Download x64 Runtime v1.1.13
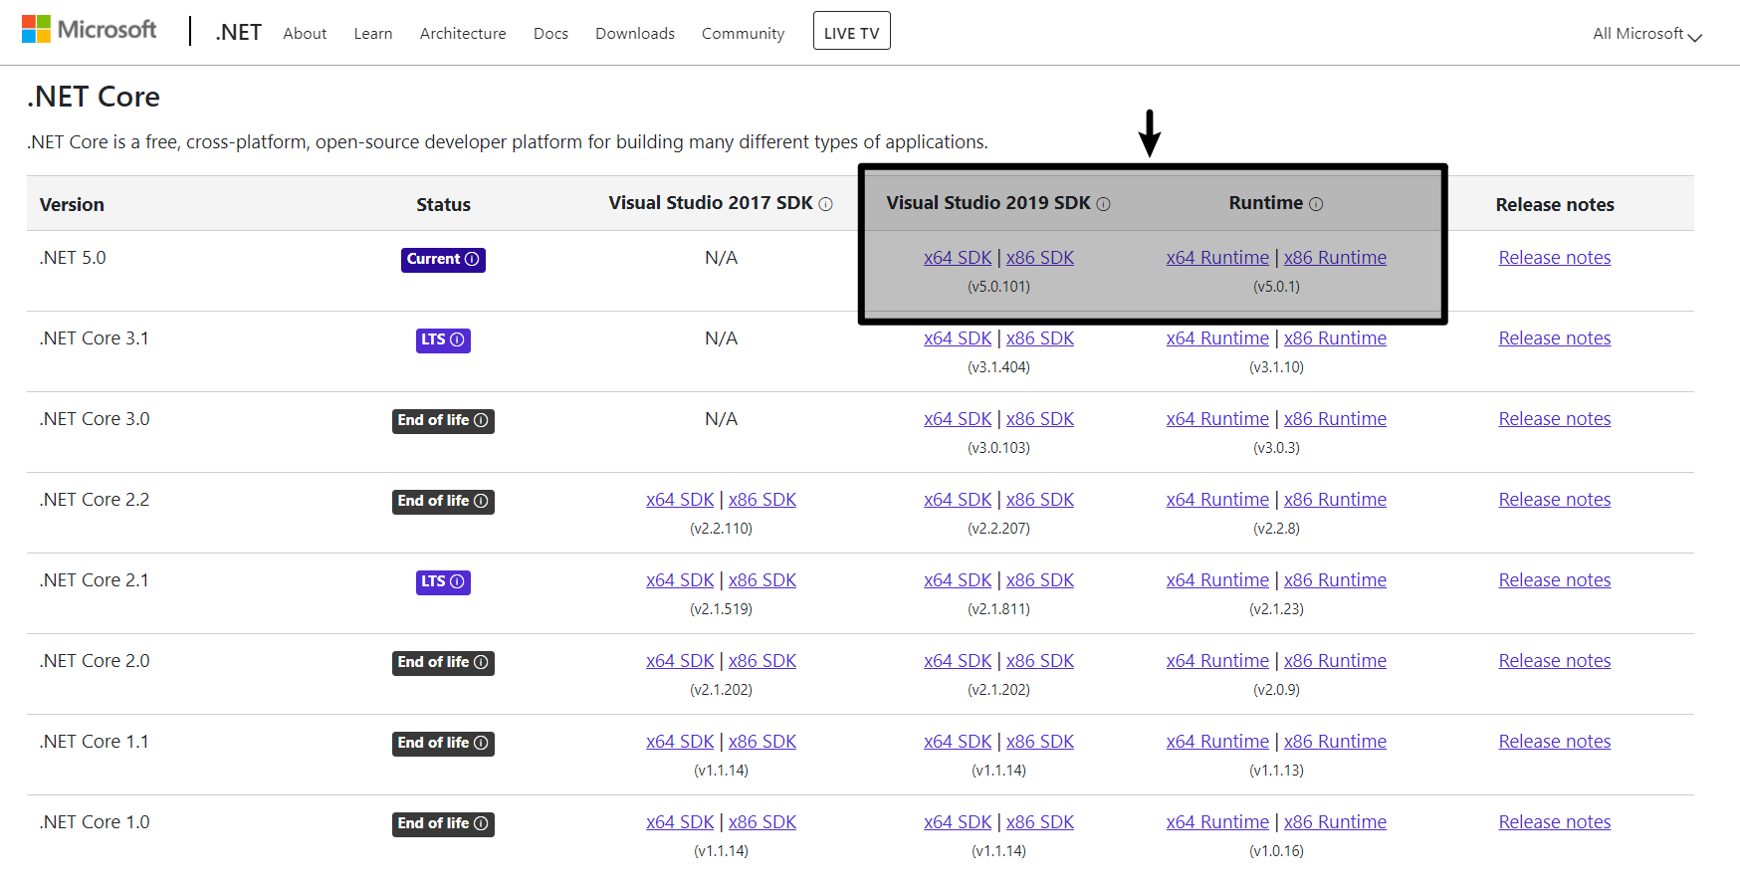 [x=1217, y=742]
